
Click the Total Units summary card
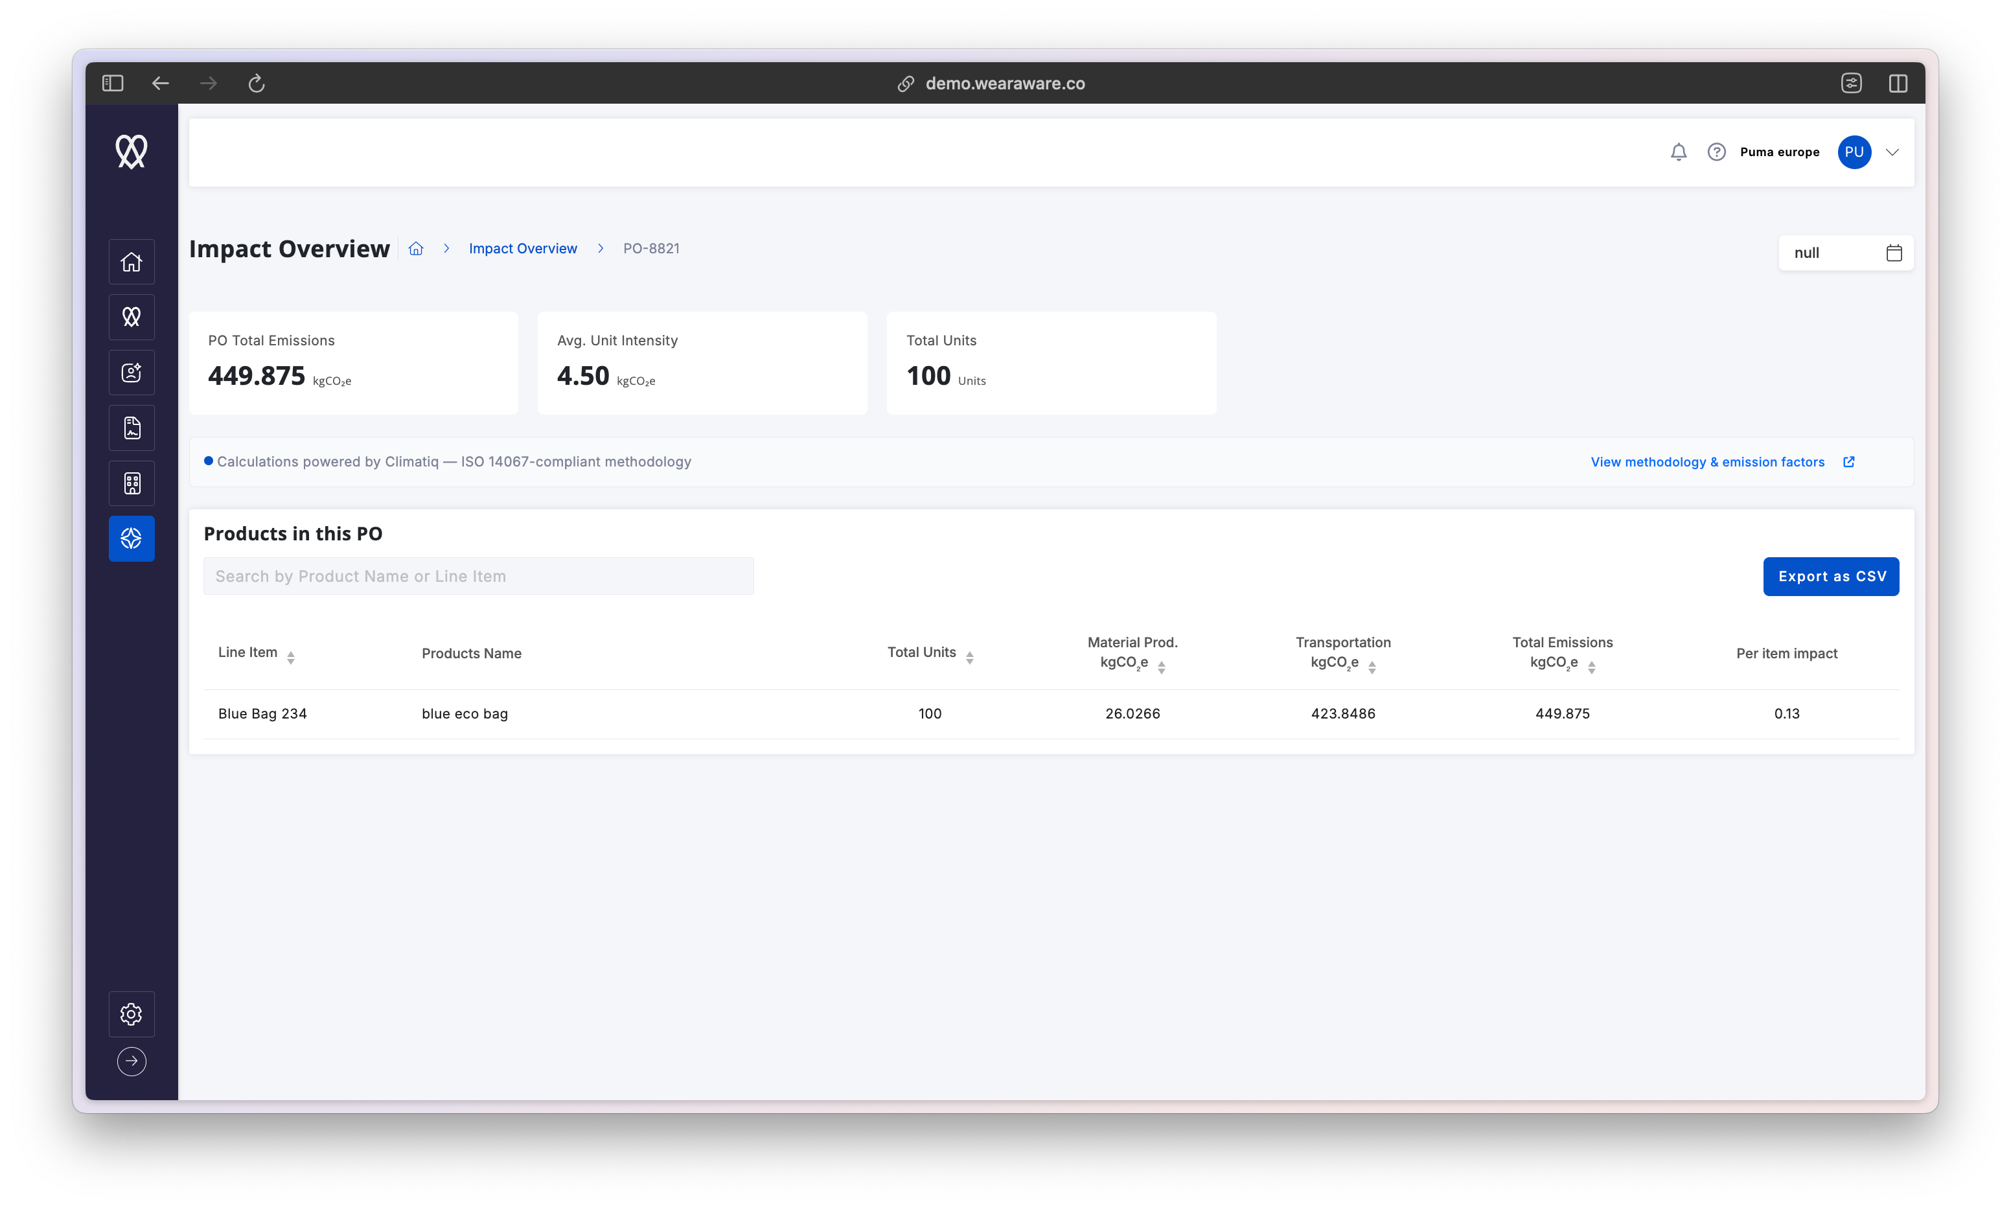click(x=1051, y=363)
